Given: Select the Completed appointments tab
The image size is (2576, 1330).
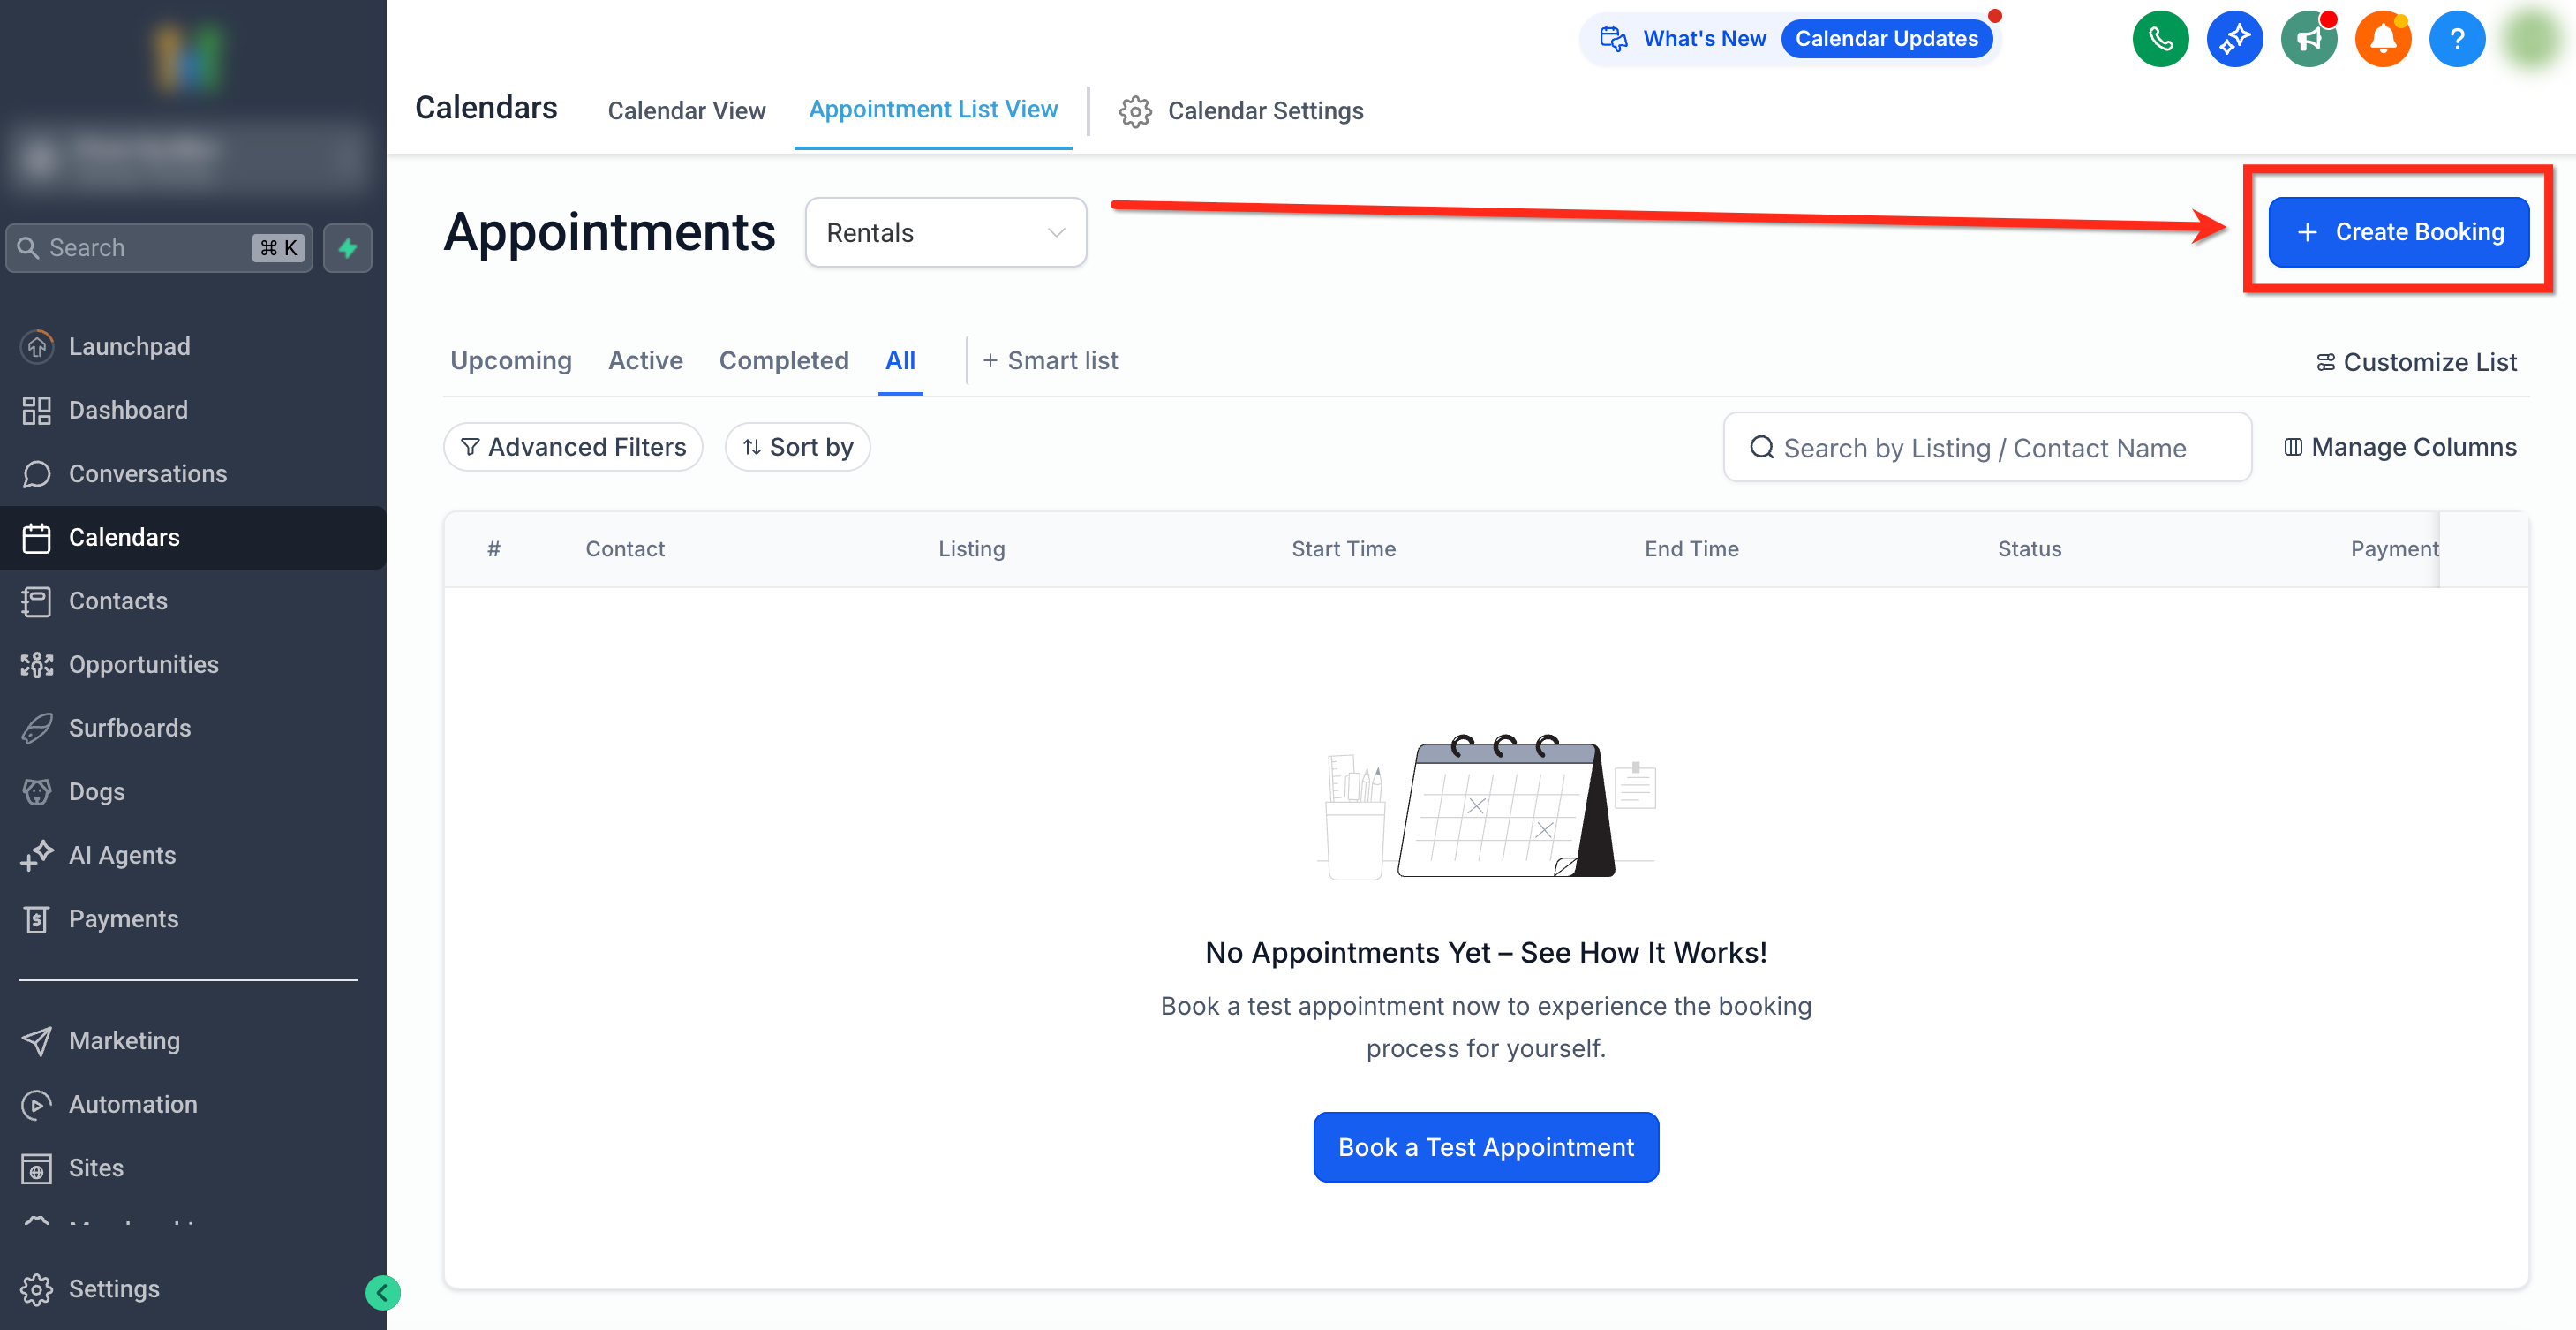Looking at the screenshot, I should click(783, 360).
